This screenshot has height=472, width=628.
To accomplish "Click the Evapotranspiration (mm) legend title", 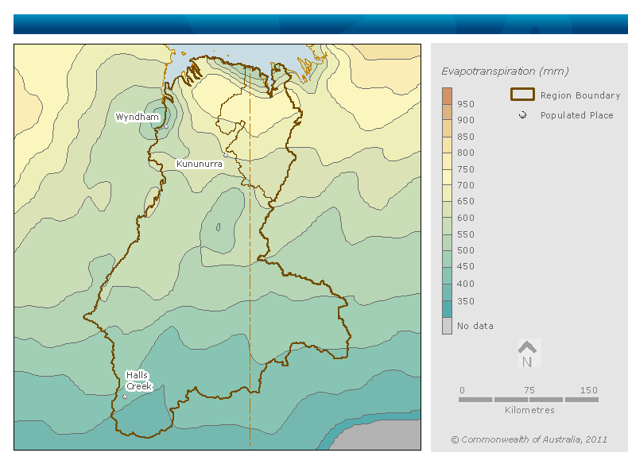I will [505, 72].
